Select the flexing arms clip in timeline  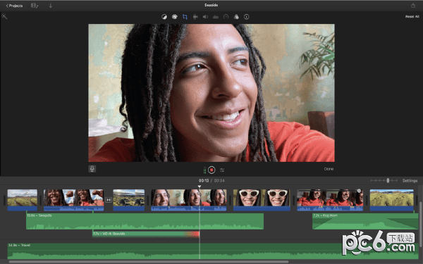pos(73,200)
